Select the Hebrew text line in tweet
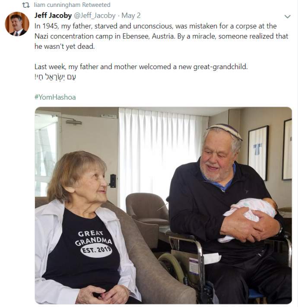Image resolution: width=298 pixels, height=307 pixels. (55, 77)
